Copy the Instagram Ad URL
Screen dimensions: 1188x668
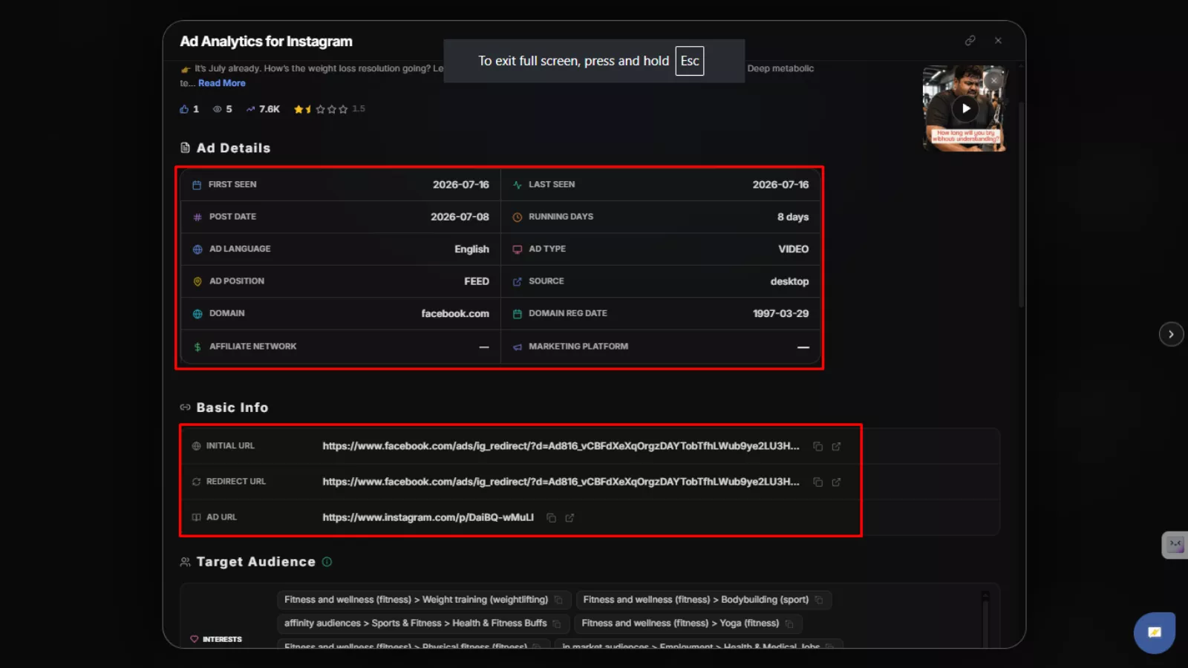tap(551, 518)
